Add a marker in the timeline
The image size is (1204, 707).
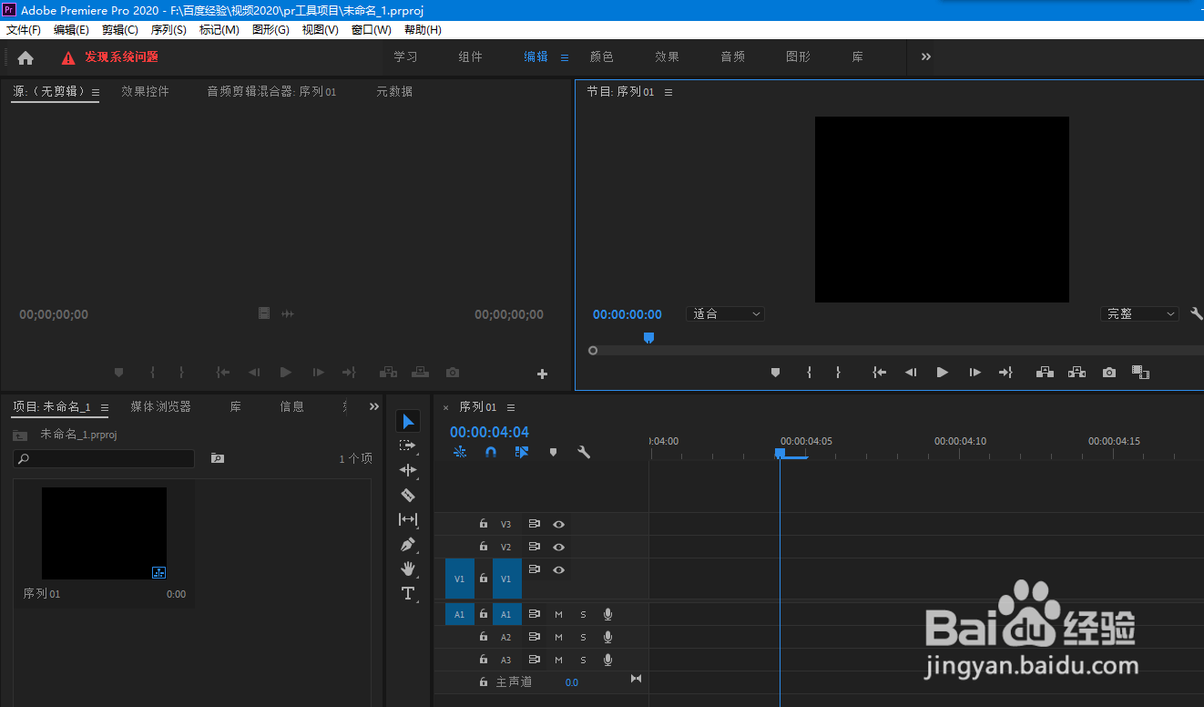(x=553, y=452)
